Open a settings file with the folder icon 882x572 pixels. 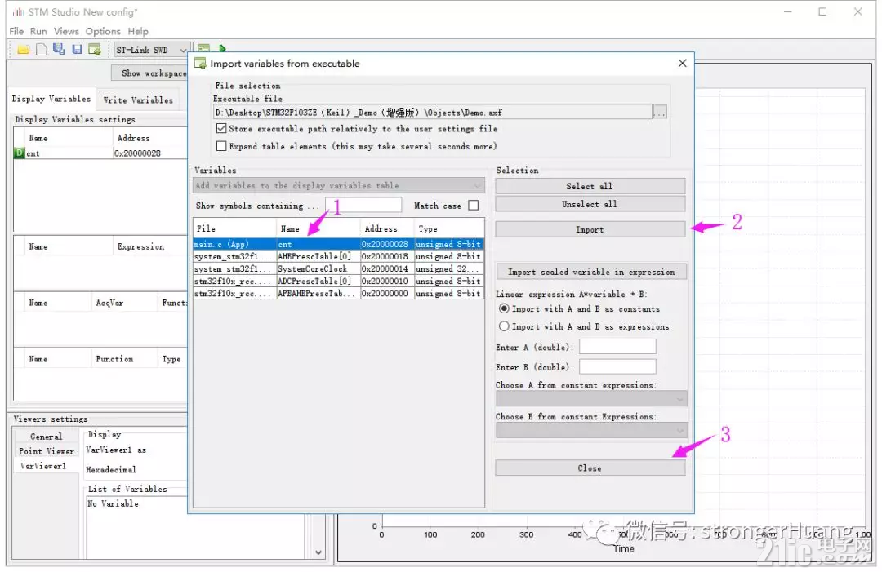[x=24, y=50]
